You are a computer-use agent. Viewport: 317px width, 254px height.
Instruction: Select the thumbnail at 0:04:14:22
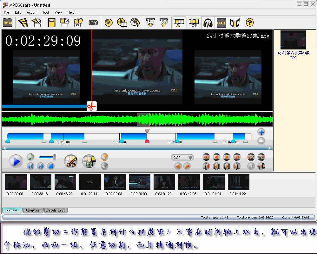point(239,182)
